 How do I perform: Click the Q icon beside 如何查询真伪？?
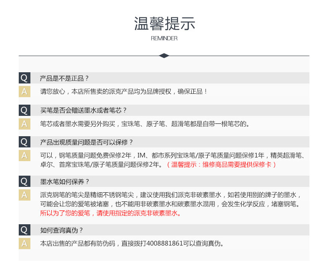click(25, 230)
